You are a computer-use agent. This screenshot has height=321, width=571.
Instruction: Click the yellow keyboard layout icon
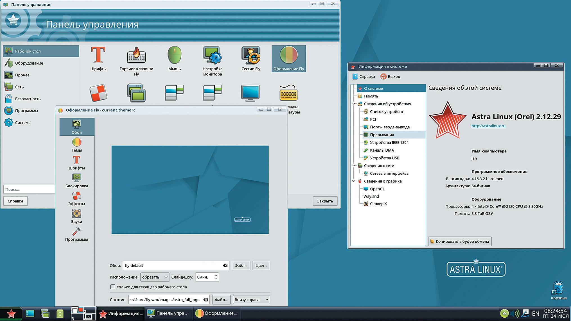click(x=288, y=93)
